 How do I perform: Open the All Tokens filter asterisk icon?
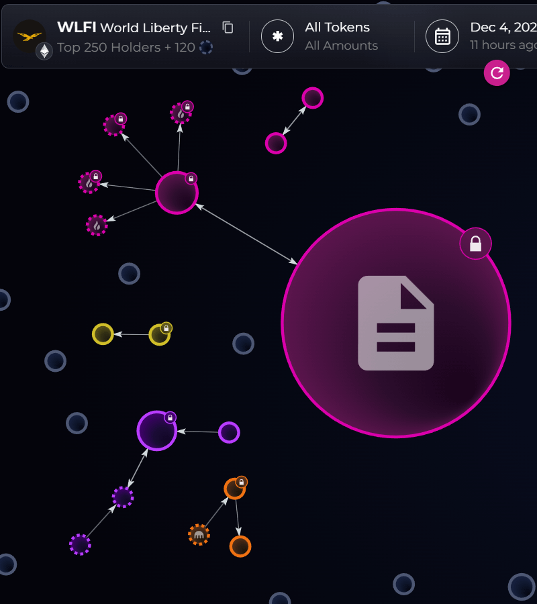click(x=277, y=36)
